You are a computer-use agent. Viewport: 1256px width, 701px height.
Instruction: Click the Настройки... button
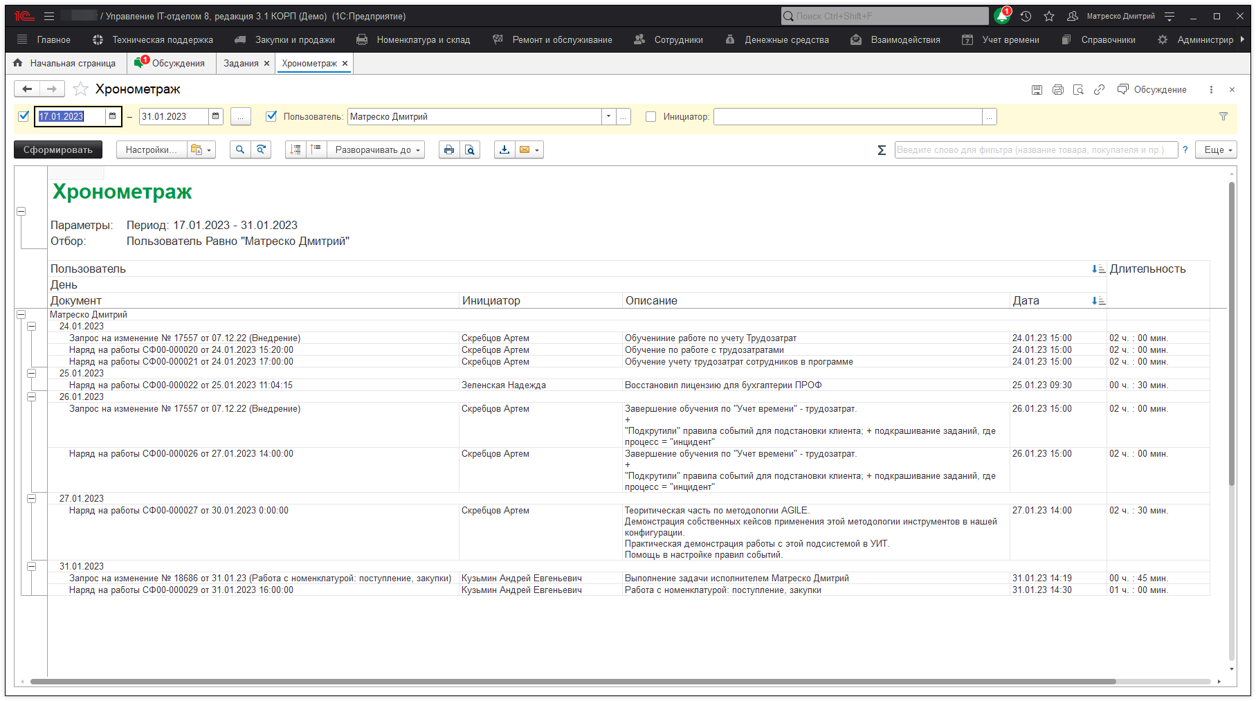pos(151,150)
